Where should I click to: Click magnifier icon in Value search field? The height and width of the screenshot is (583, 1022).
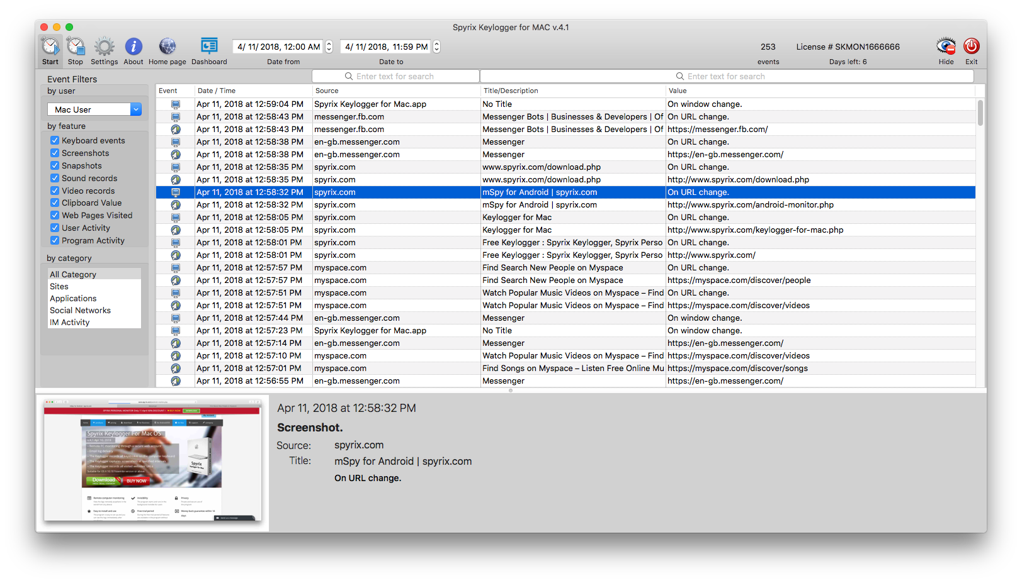pos(680,76)
